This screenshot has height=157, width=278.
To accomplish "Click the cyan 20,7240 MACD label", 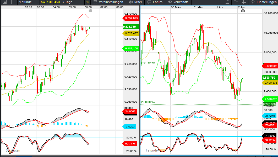I will pyautogui.click(x=269, y=116).
